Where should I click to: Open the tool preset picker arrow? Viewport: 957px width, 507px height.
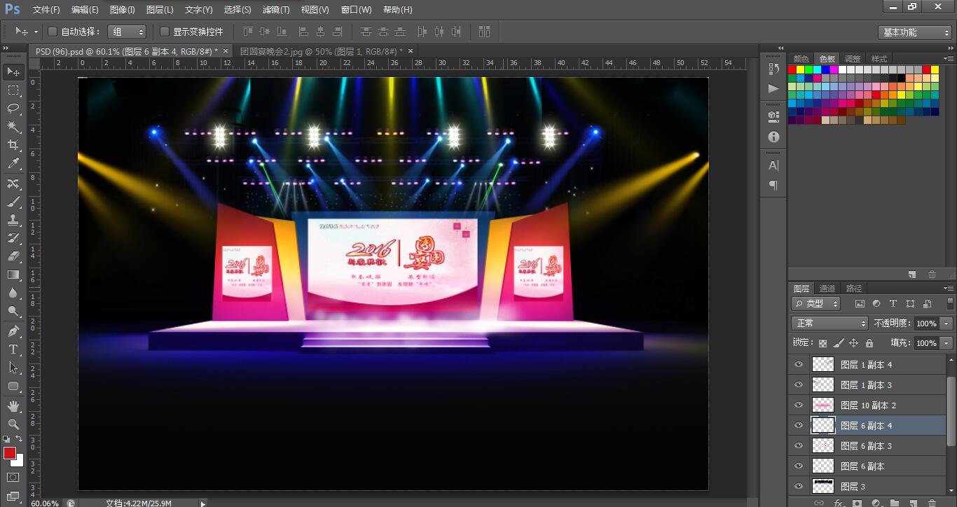click(36, 32)
